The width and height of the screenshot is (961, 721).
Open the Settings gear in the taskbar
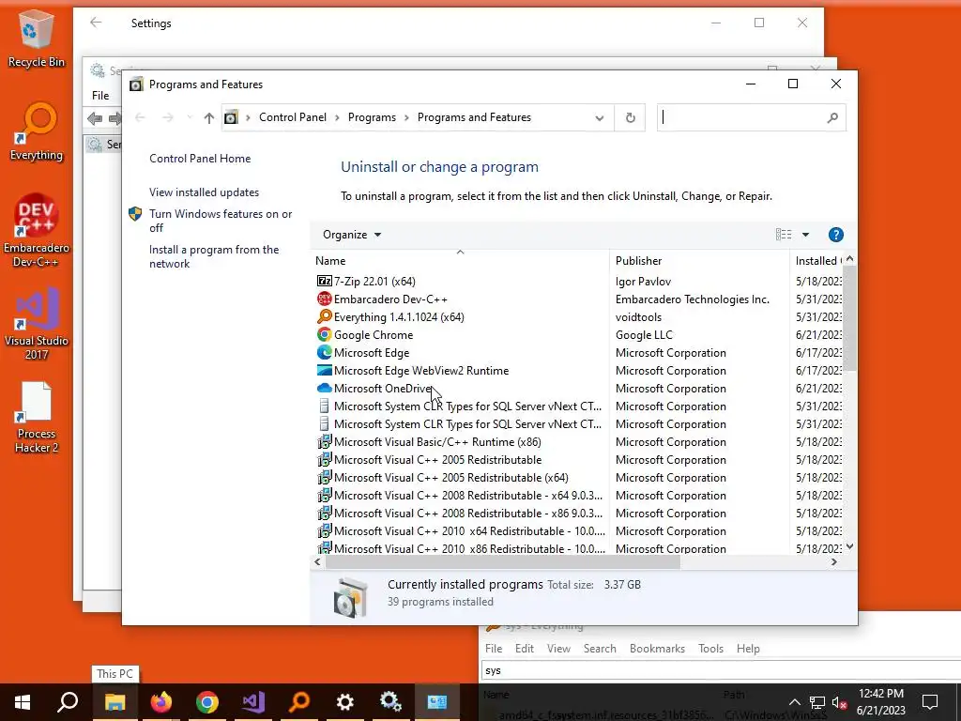[x=345, y=702]
